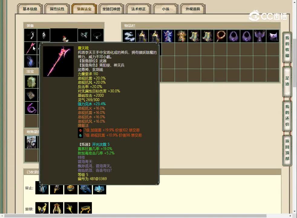Switch to the 属性抗性 tab
Screen dimensions: 297x218
57,9
